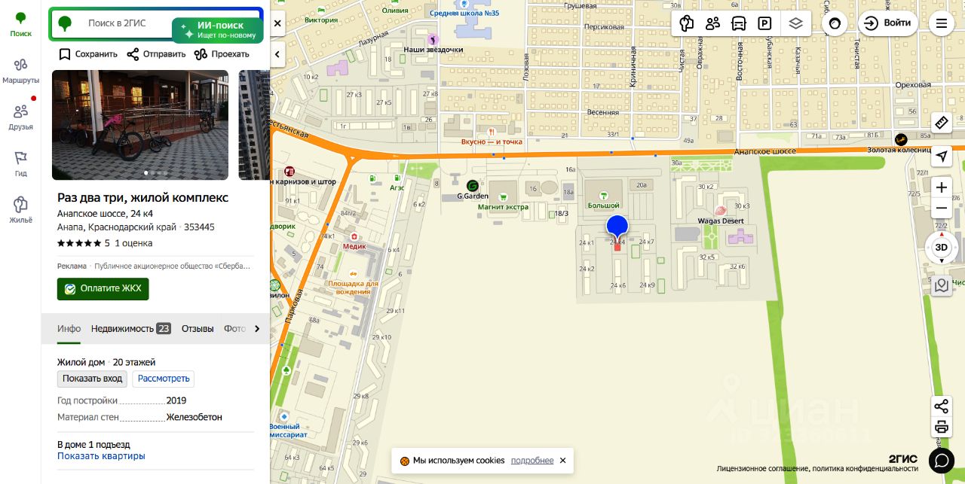The image size is (965, 484).
Task: Open the panorama map-pin icon
Action: pyautogui.click(x=941, y=285)
